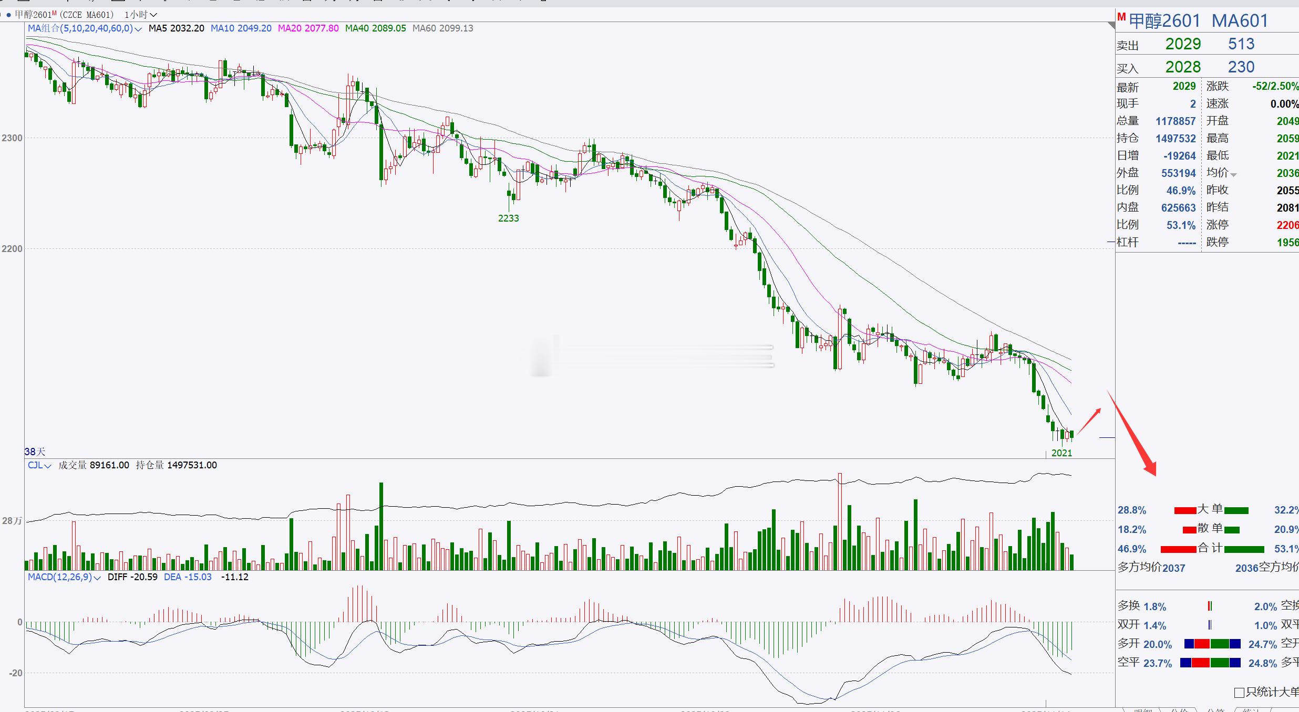Expand the MACD(12,26,9) indicator dropdown

point(97,578)
